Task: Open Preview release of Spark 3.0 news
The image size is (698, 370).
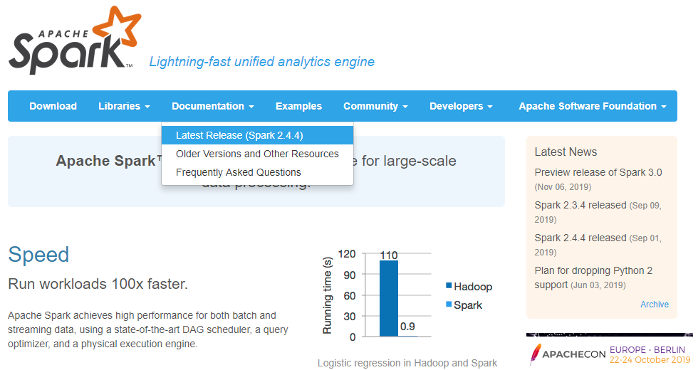Action: [598, 172]
